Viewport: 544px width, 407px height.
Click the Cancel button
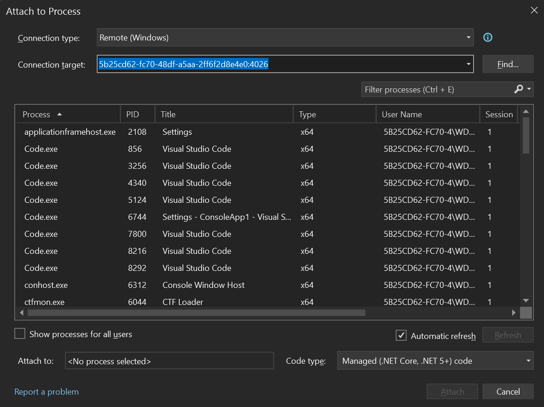point(508,391)
